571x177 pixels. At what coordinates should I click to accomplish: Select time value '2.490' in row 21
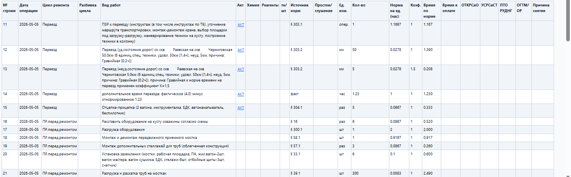coord(431,173)
